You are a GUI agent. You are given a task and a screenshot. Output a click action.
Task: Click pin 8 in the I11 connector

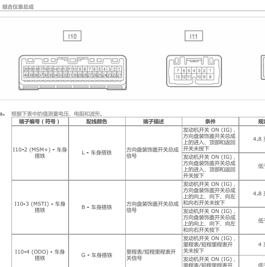coord(210,77)
